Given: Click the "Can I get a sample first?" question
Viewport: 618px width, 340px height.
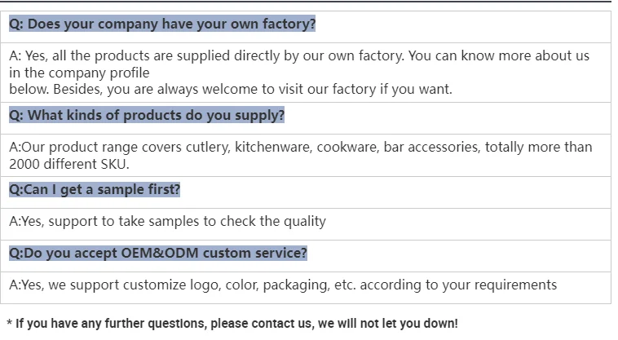Looking at the screenshot, I should pyautogui.click(x=95, y=190).
